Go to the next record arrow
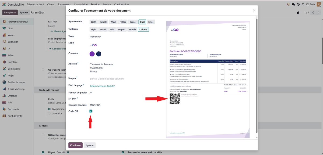Viewport: 323px width, 155px height. point(319,13)
